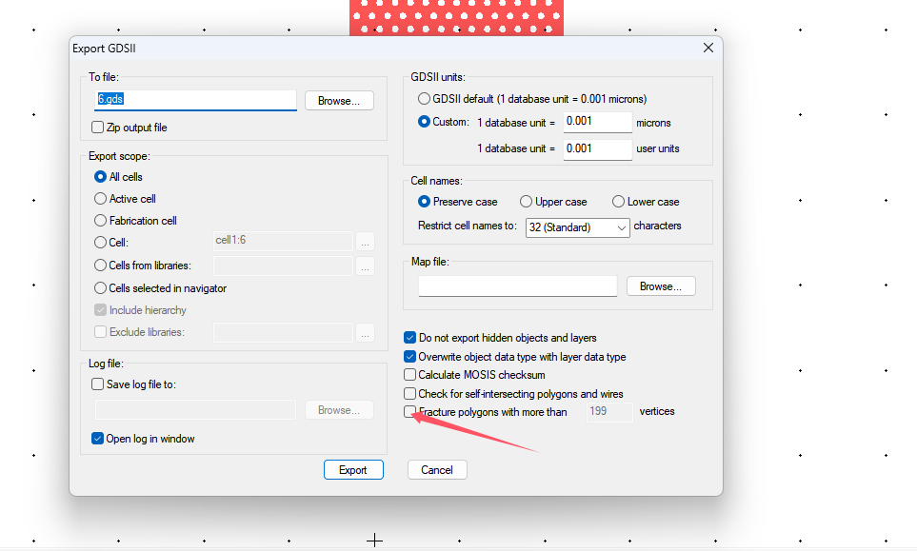Viewport: 917px width, 551px height.
Task: Toggle Exclude libraries checkbox
Action: click(x=100, y=332)
